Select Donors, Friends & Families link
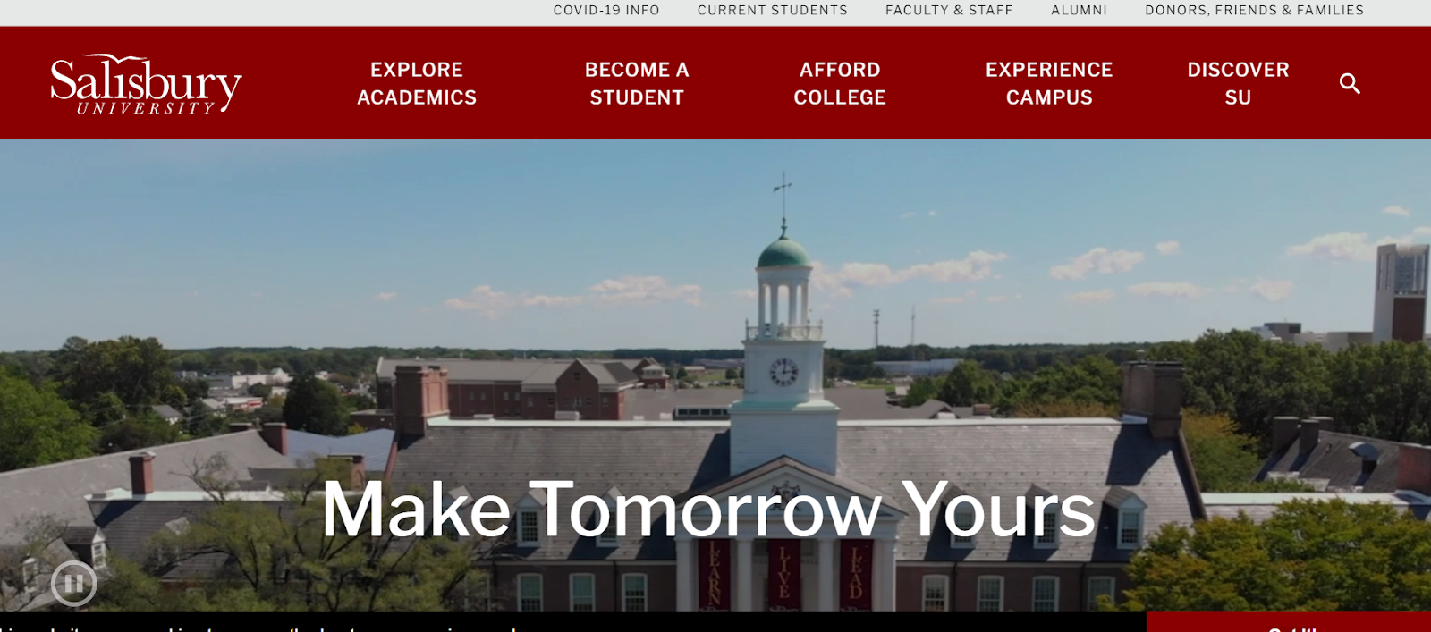This screenshot has width=1431, height=632. click(x=1254, y=11)
